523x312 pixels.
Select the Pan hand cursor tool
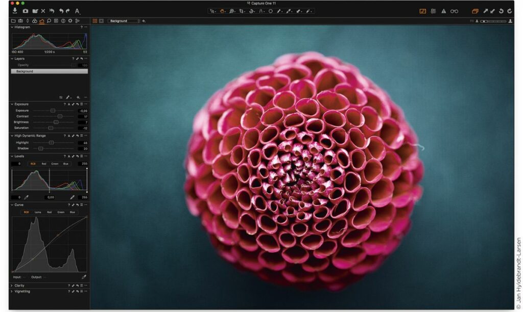click(x=222, y=11)
